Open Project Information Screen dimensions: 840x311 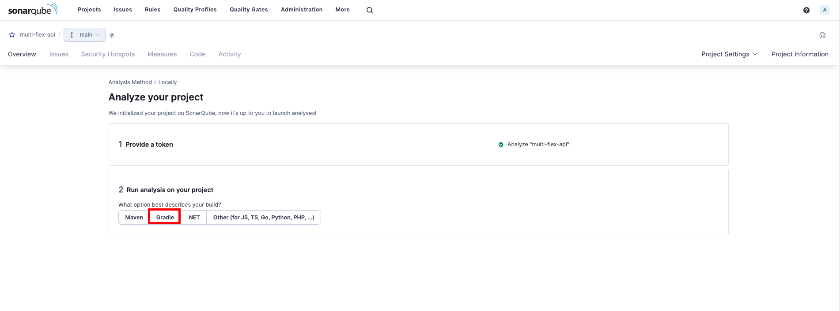tap(800, 54)
